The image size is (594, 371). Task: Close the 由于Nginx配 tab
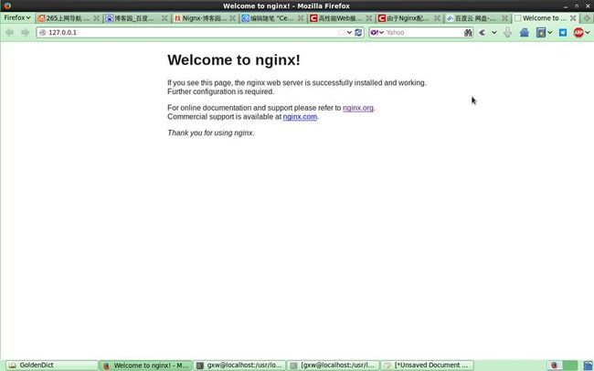coord(437,18)
